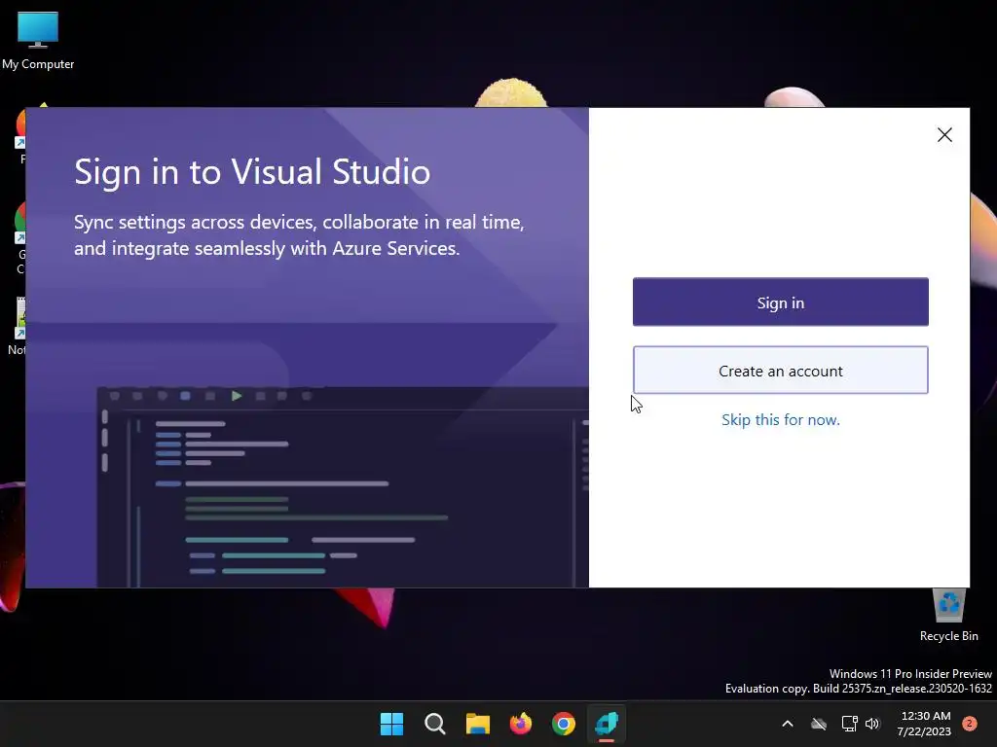Launch File Explorer from the taskbar

(477, 724)
